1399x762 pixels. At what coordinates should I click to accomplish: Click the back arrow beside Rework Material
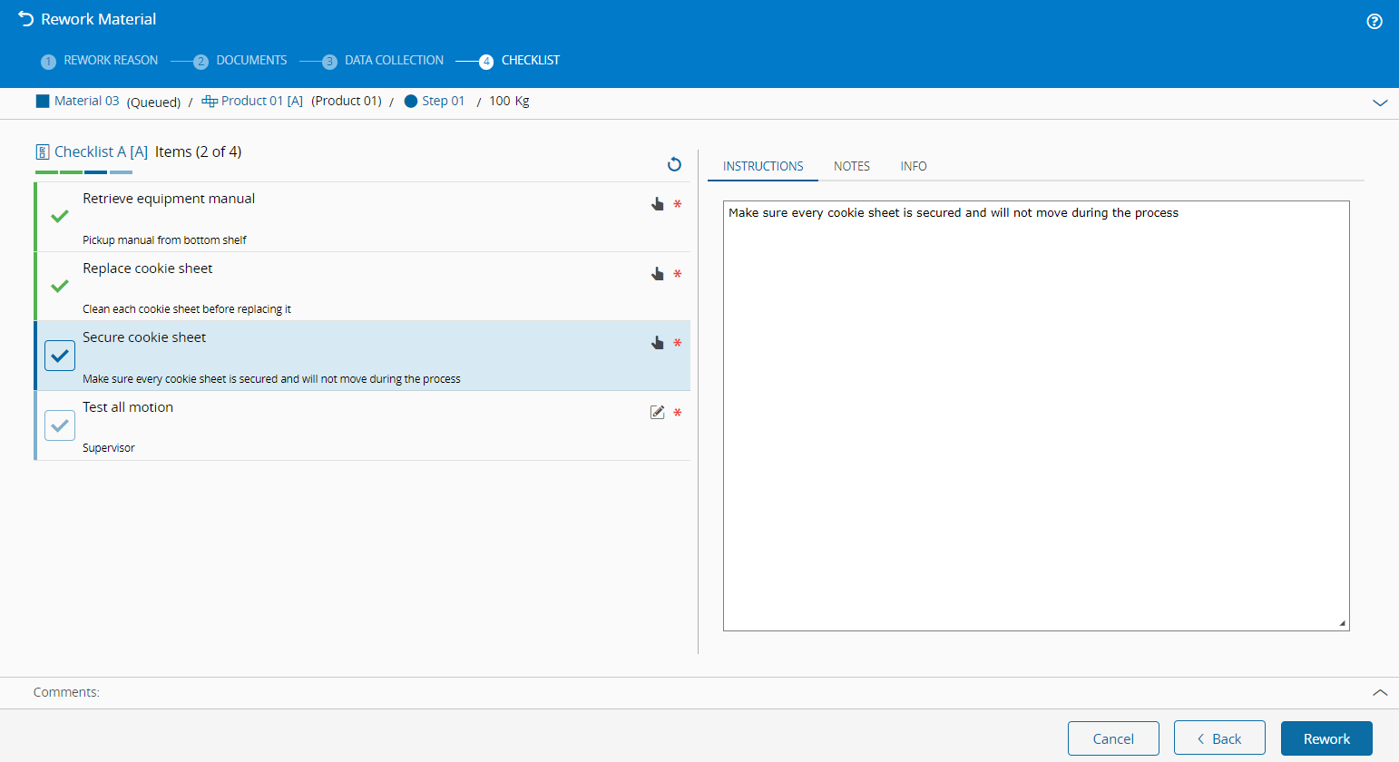(25, 19)
